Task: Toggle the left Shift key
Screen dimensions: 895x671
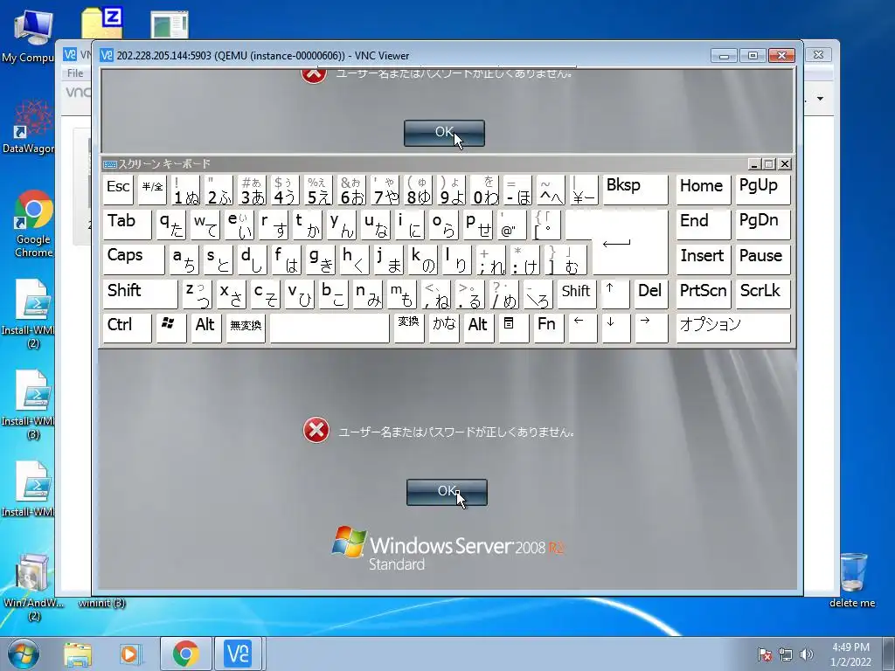Action: pyautogui.click(x=141, y=294)
